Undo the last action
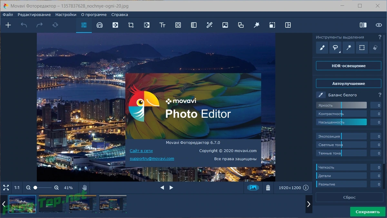The image size is (387, 218). pos(24,25)
